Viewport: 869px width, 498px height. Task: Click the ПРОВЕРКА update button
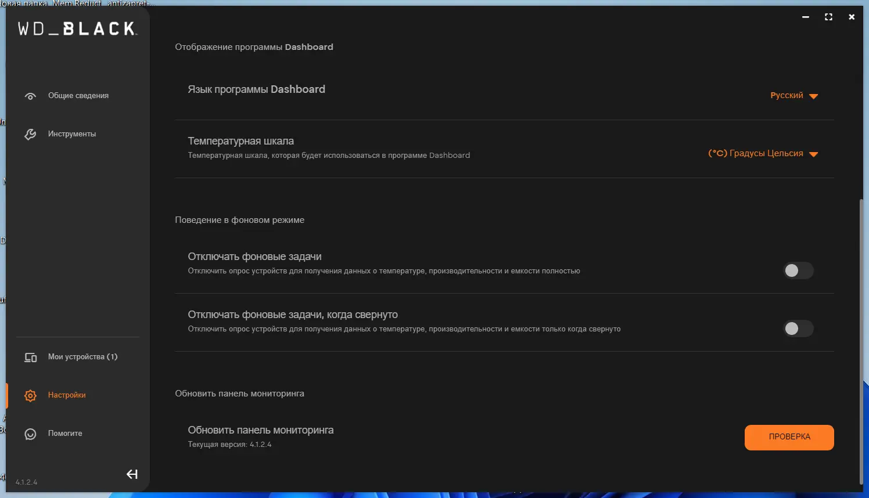point(789,437)
